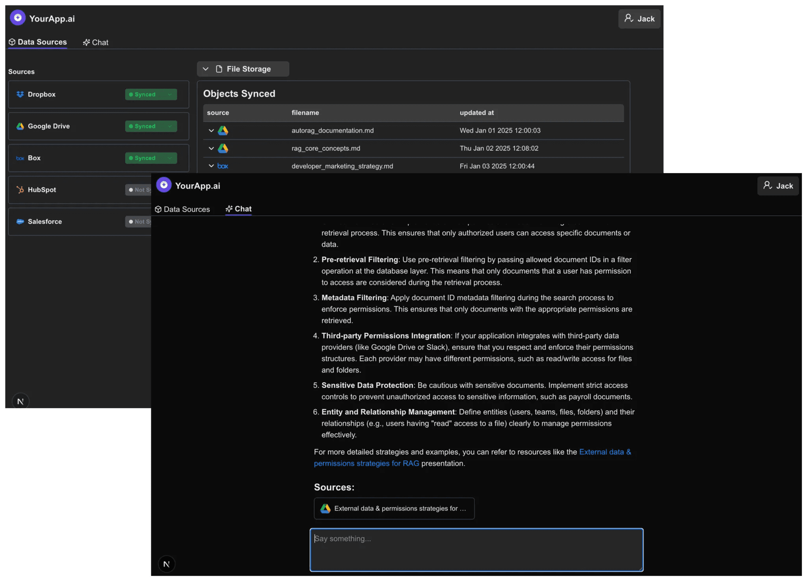Expand the rag_core_concepts.md row chevron
The width and height of the screenshot is (807, 581).
[x=211, y=148]
